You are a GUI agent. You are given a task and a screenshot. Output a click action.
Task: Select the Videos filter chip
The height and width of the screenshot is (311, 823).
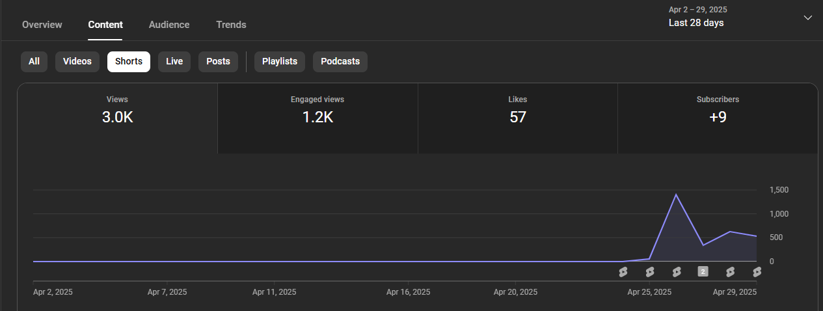(77, 61)
